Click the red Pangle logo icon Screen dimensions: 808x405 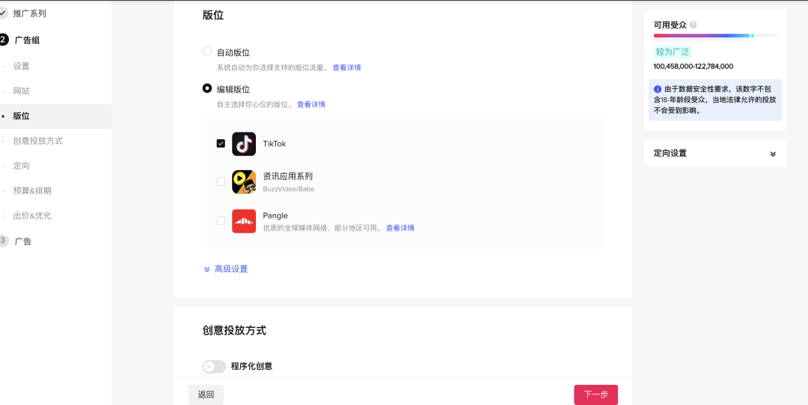coord(244,222)
